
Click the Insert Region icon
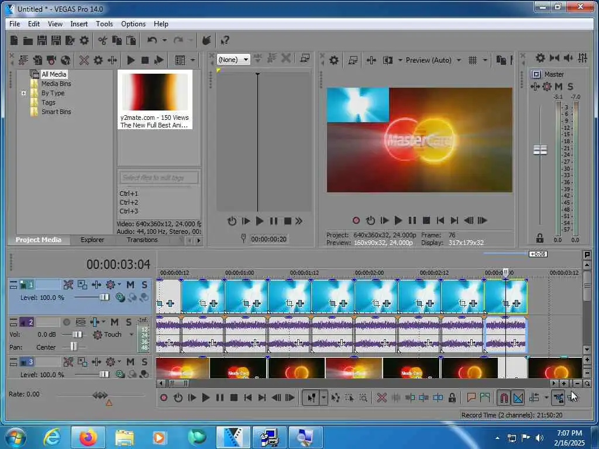pyautogui.click(x=485, y=398)
